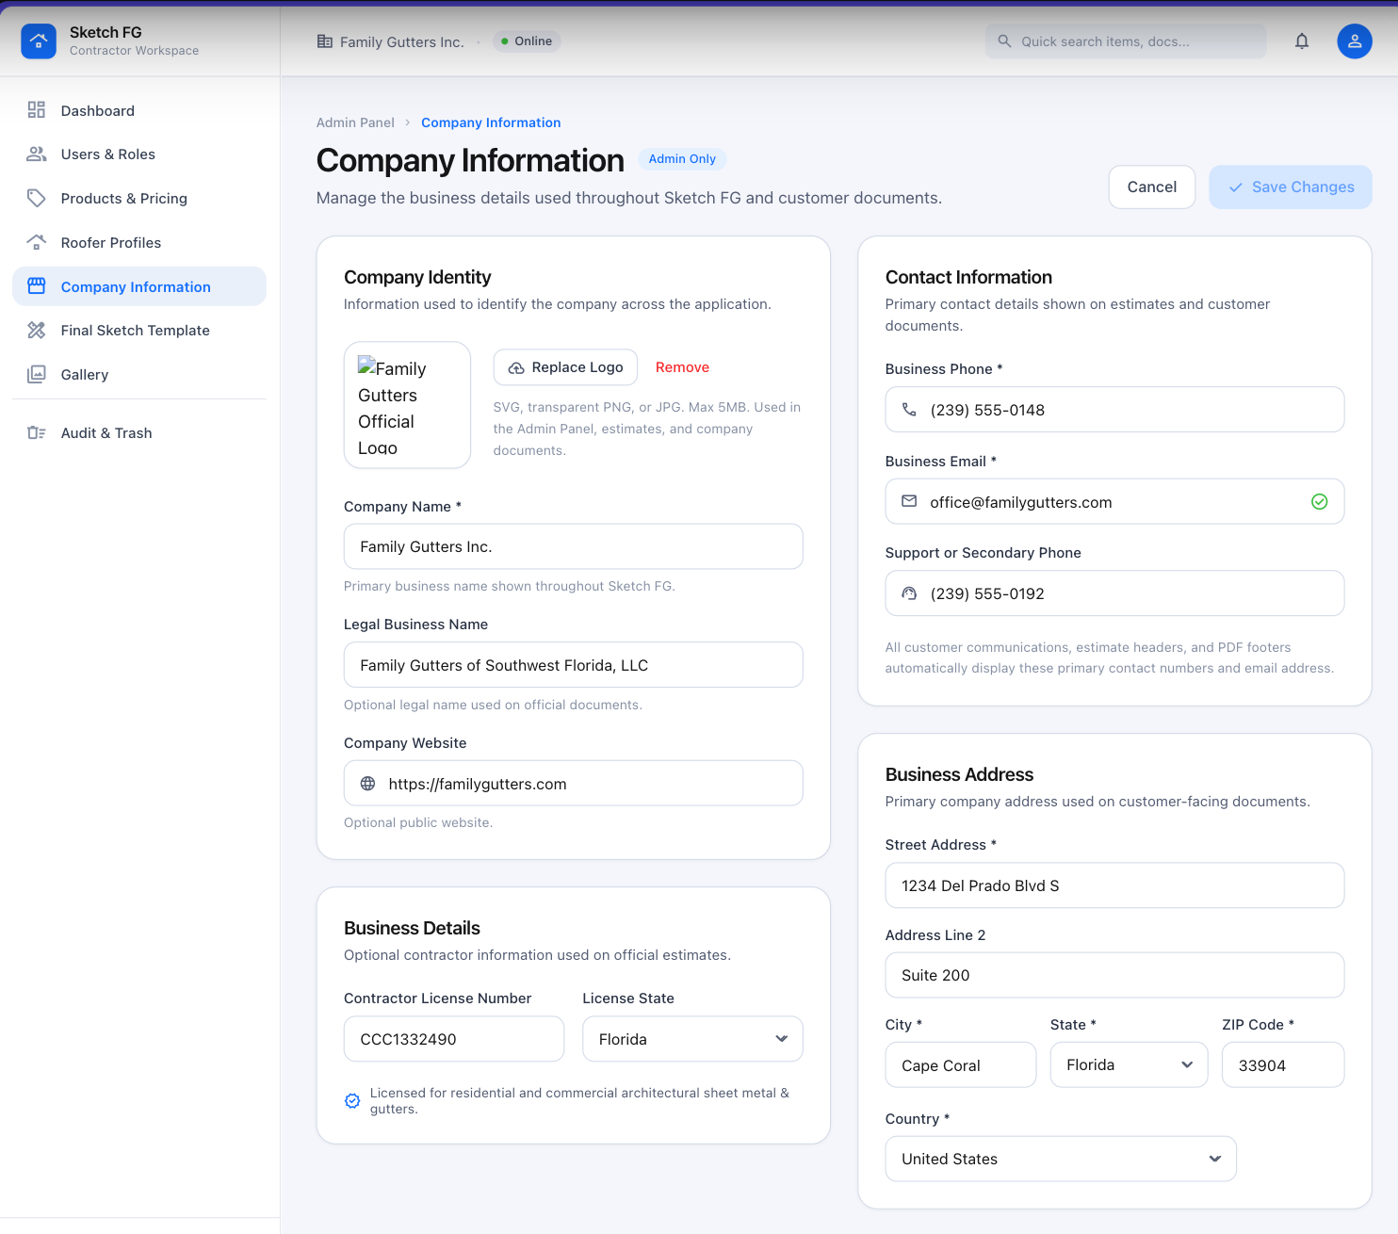Click the Final Sketch Template ruler-pencil icon
The image size is (1398, 1234).
(x=37, y=330)
